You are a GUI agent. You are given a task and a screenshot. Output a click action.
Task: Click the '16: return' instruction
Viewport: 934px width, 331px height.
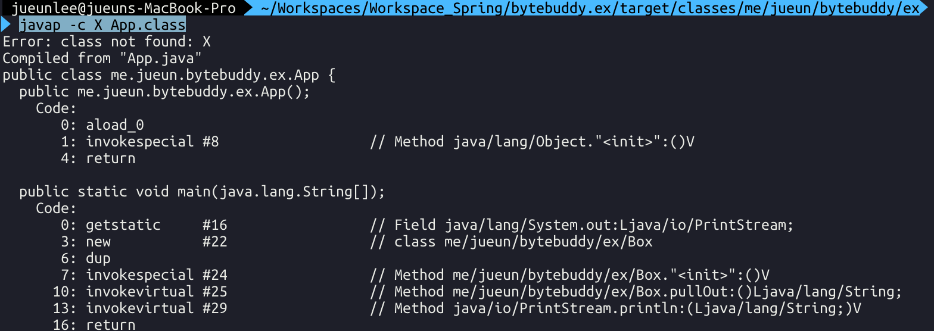click(x=94, y=324)
